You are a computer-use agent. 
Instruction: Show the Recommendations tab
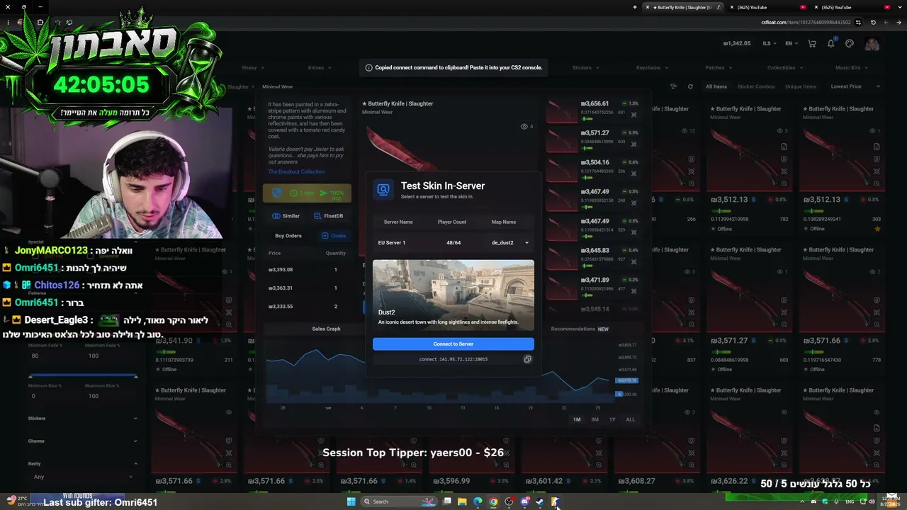coord(580,329)
